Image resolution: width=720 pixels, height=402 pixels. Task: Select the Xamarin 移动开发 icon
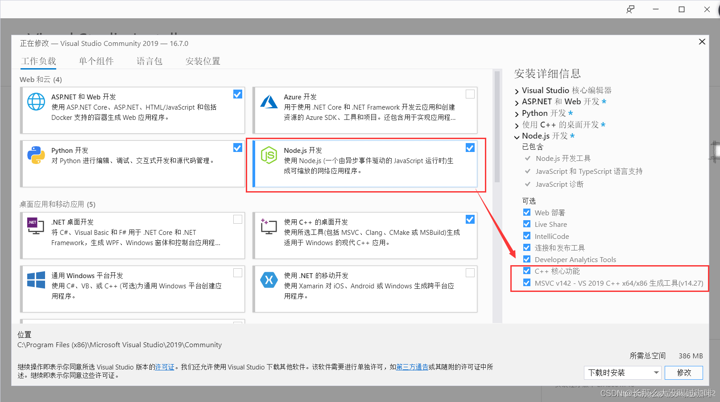(x=269, y=280)
